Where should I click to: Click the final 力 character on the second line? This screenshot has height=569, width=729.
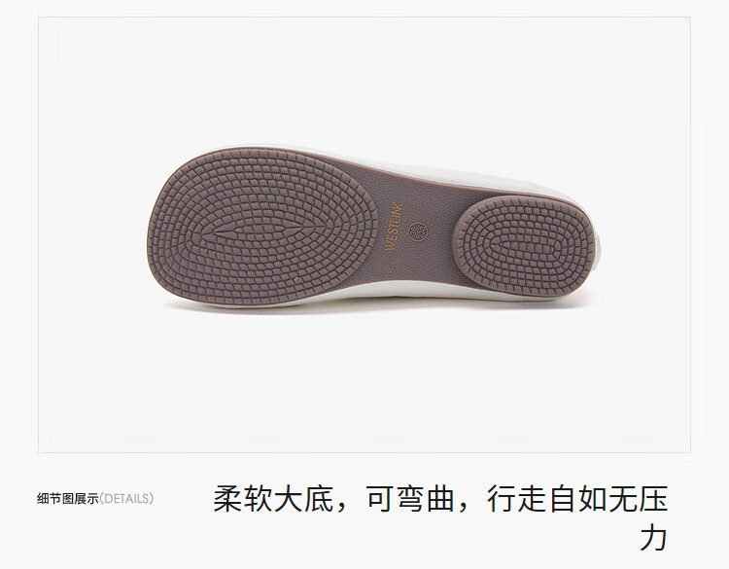[654, 538]
